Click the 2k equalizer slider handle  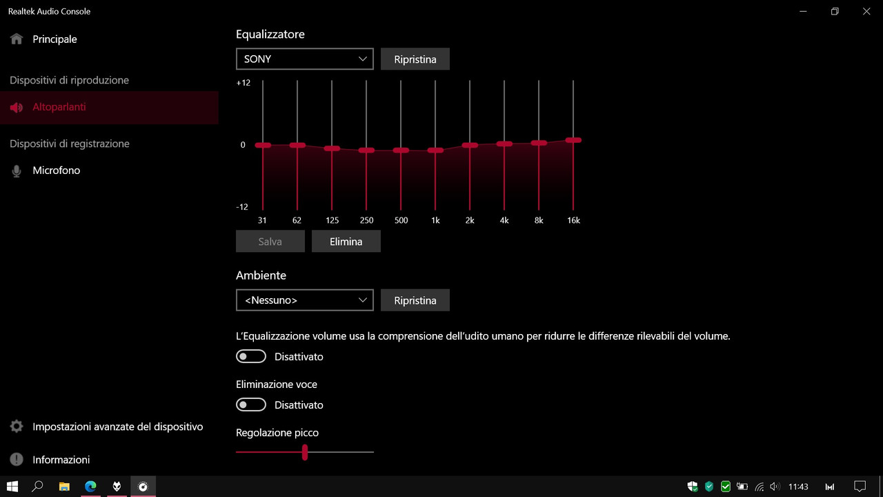point(470,145)
